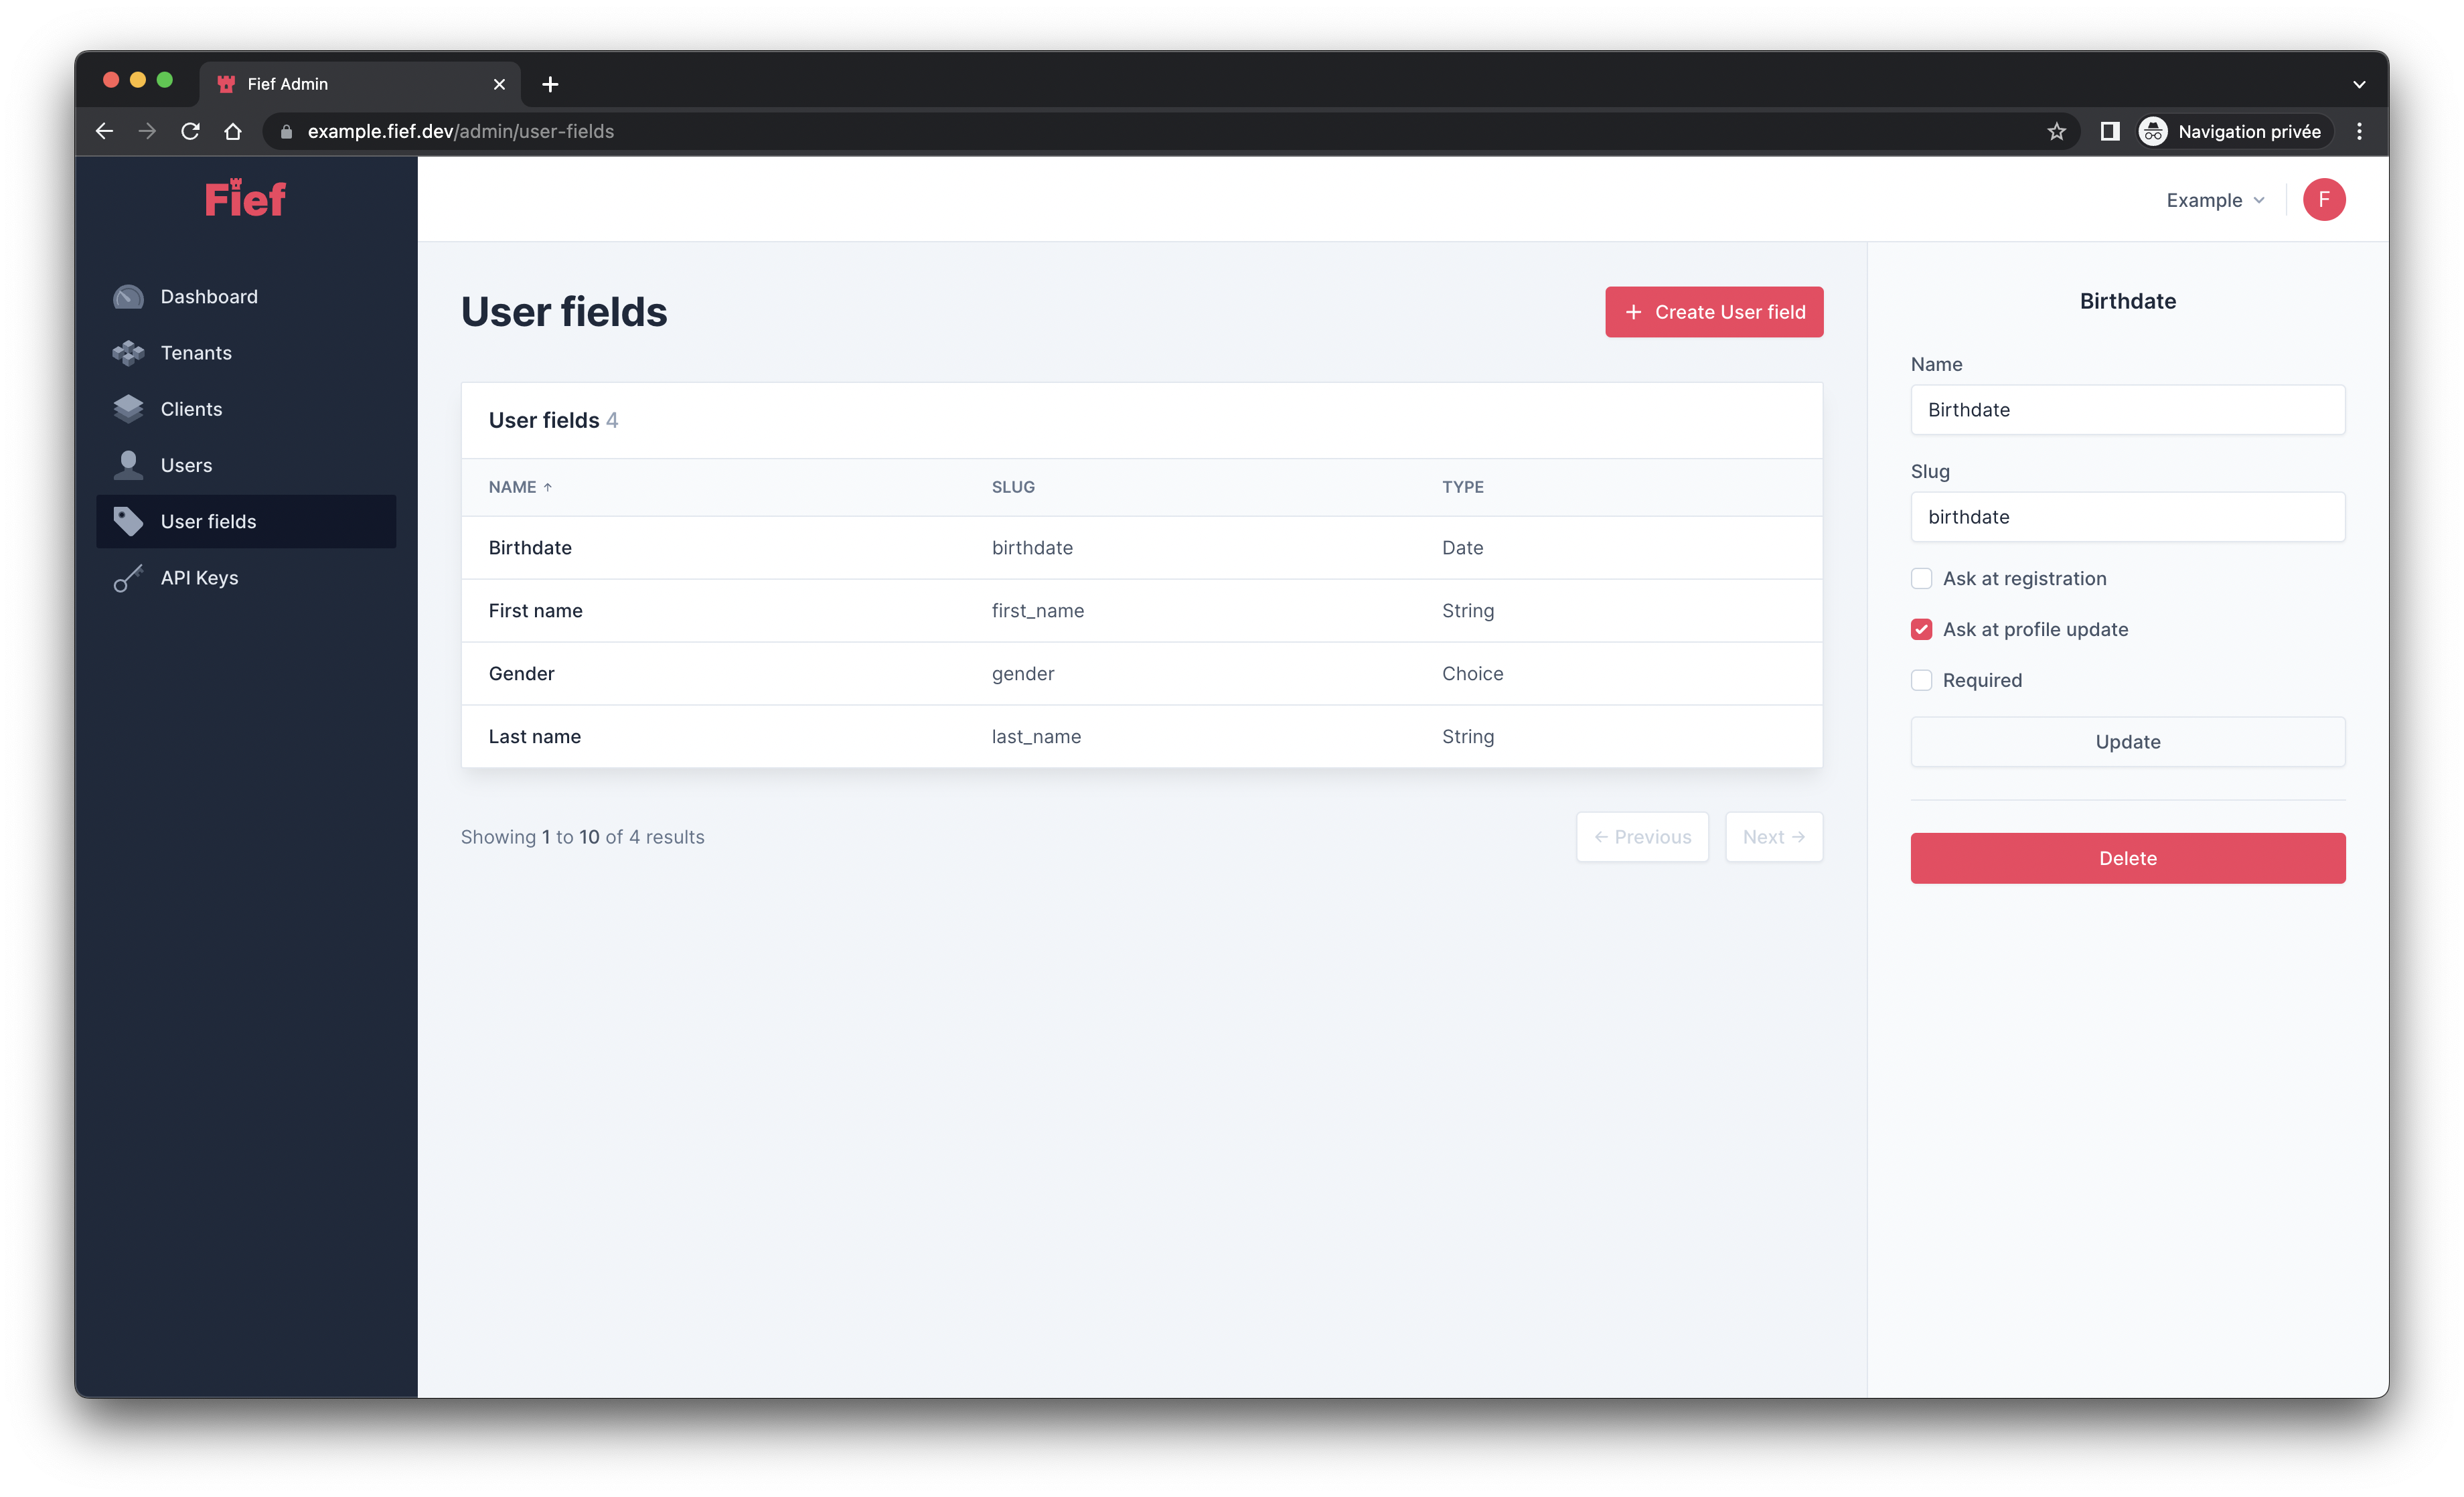
Task: Select the First name row
Action: (x=1141, y=611)
